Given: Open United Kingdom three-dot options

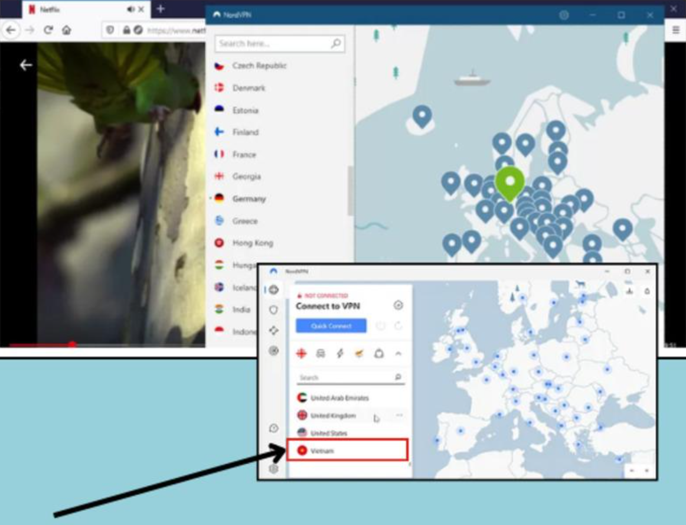Looking at the screenshot, I should 399,415.
